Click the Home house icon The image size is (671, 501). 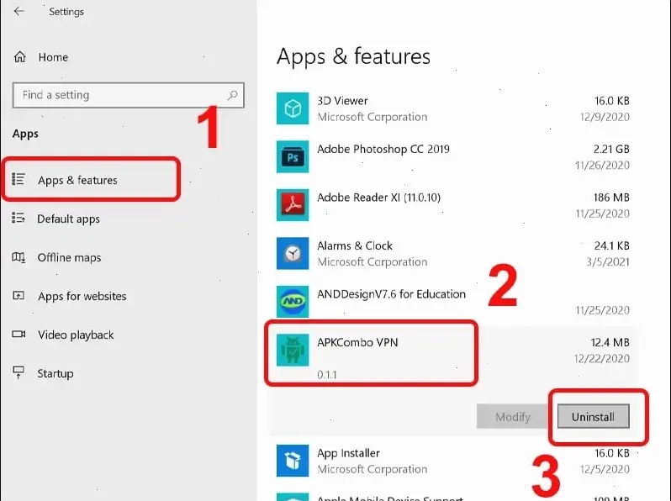[19, 57]
